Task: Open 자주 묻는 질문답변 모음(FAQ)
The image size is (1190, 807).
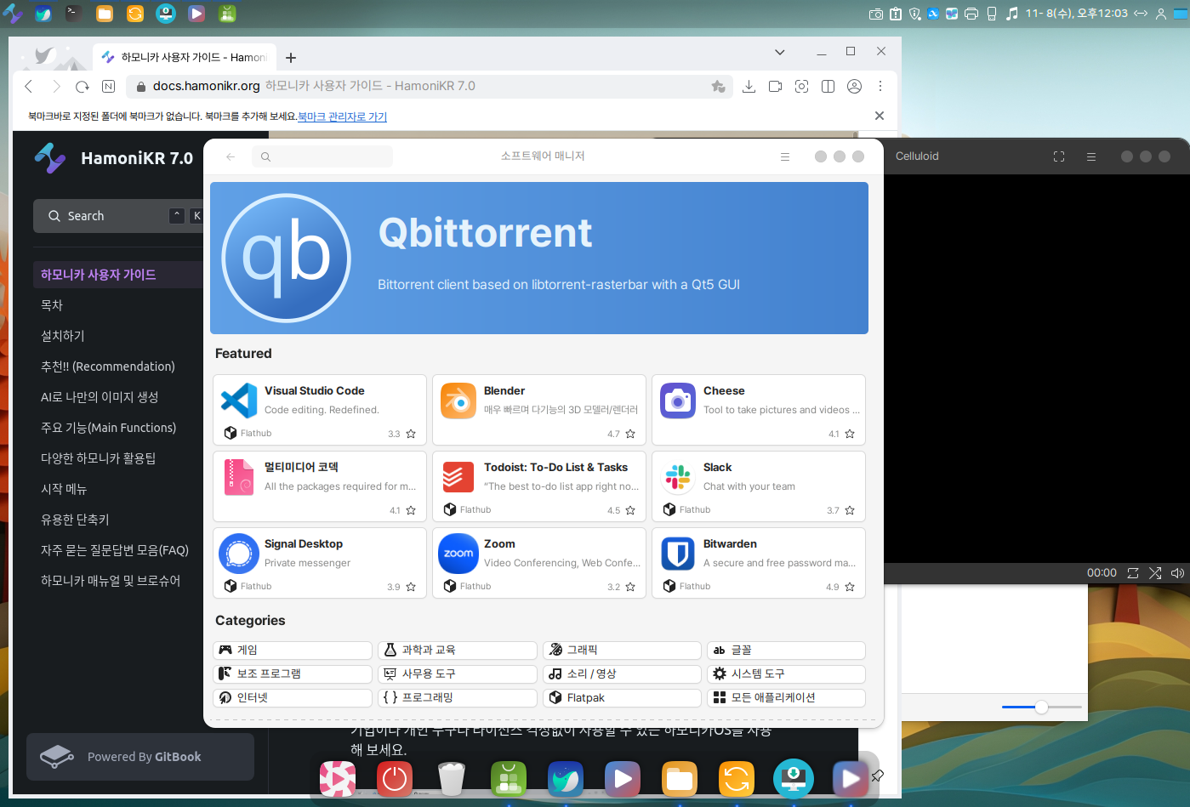Action: tap(115, 550)
